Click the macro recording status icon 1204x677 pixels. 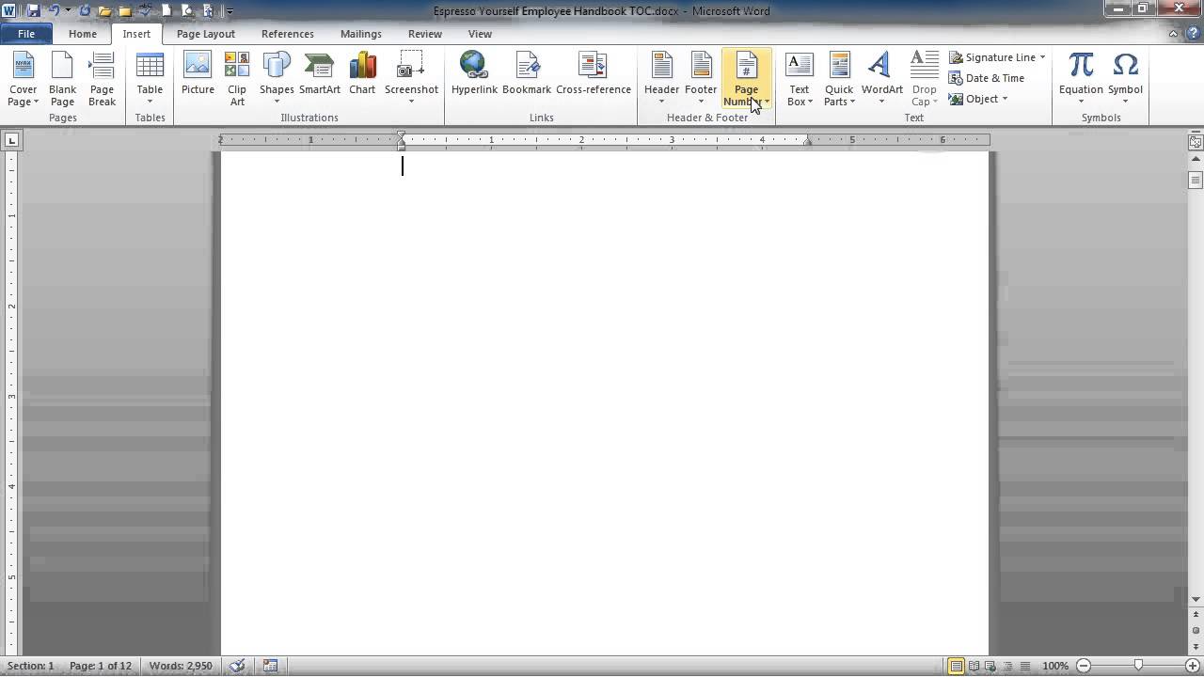[271, 666]
